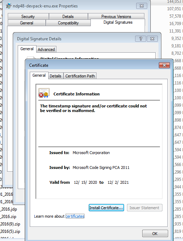Screen dimensions: 183x241
Task: Click the valid-to date 12/2/2021
Action: 118,182
